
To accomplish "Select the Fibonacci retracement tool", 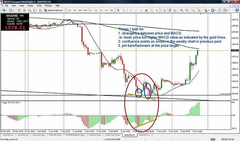I will coord(152,10).
